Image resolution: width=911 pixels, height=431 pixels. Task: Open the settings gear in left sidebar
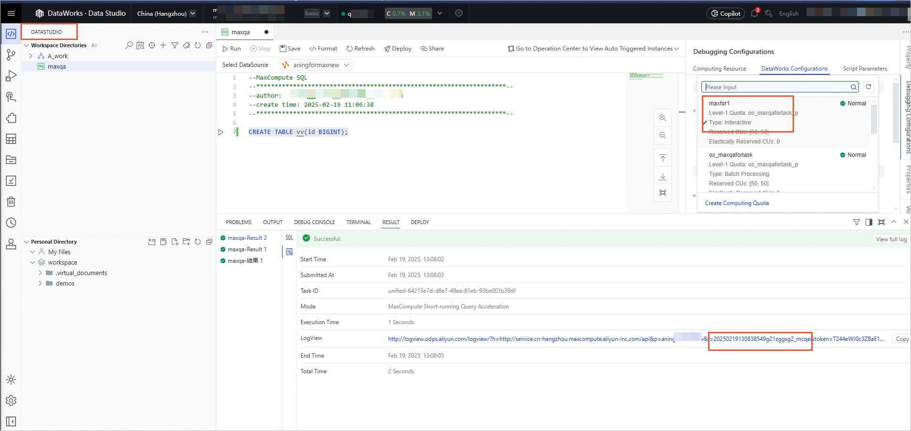coord(11,400)
